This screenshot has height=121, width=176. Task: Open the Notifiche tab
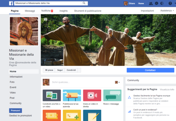pos(47,11)
